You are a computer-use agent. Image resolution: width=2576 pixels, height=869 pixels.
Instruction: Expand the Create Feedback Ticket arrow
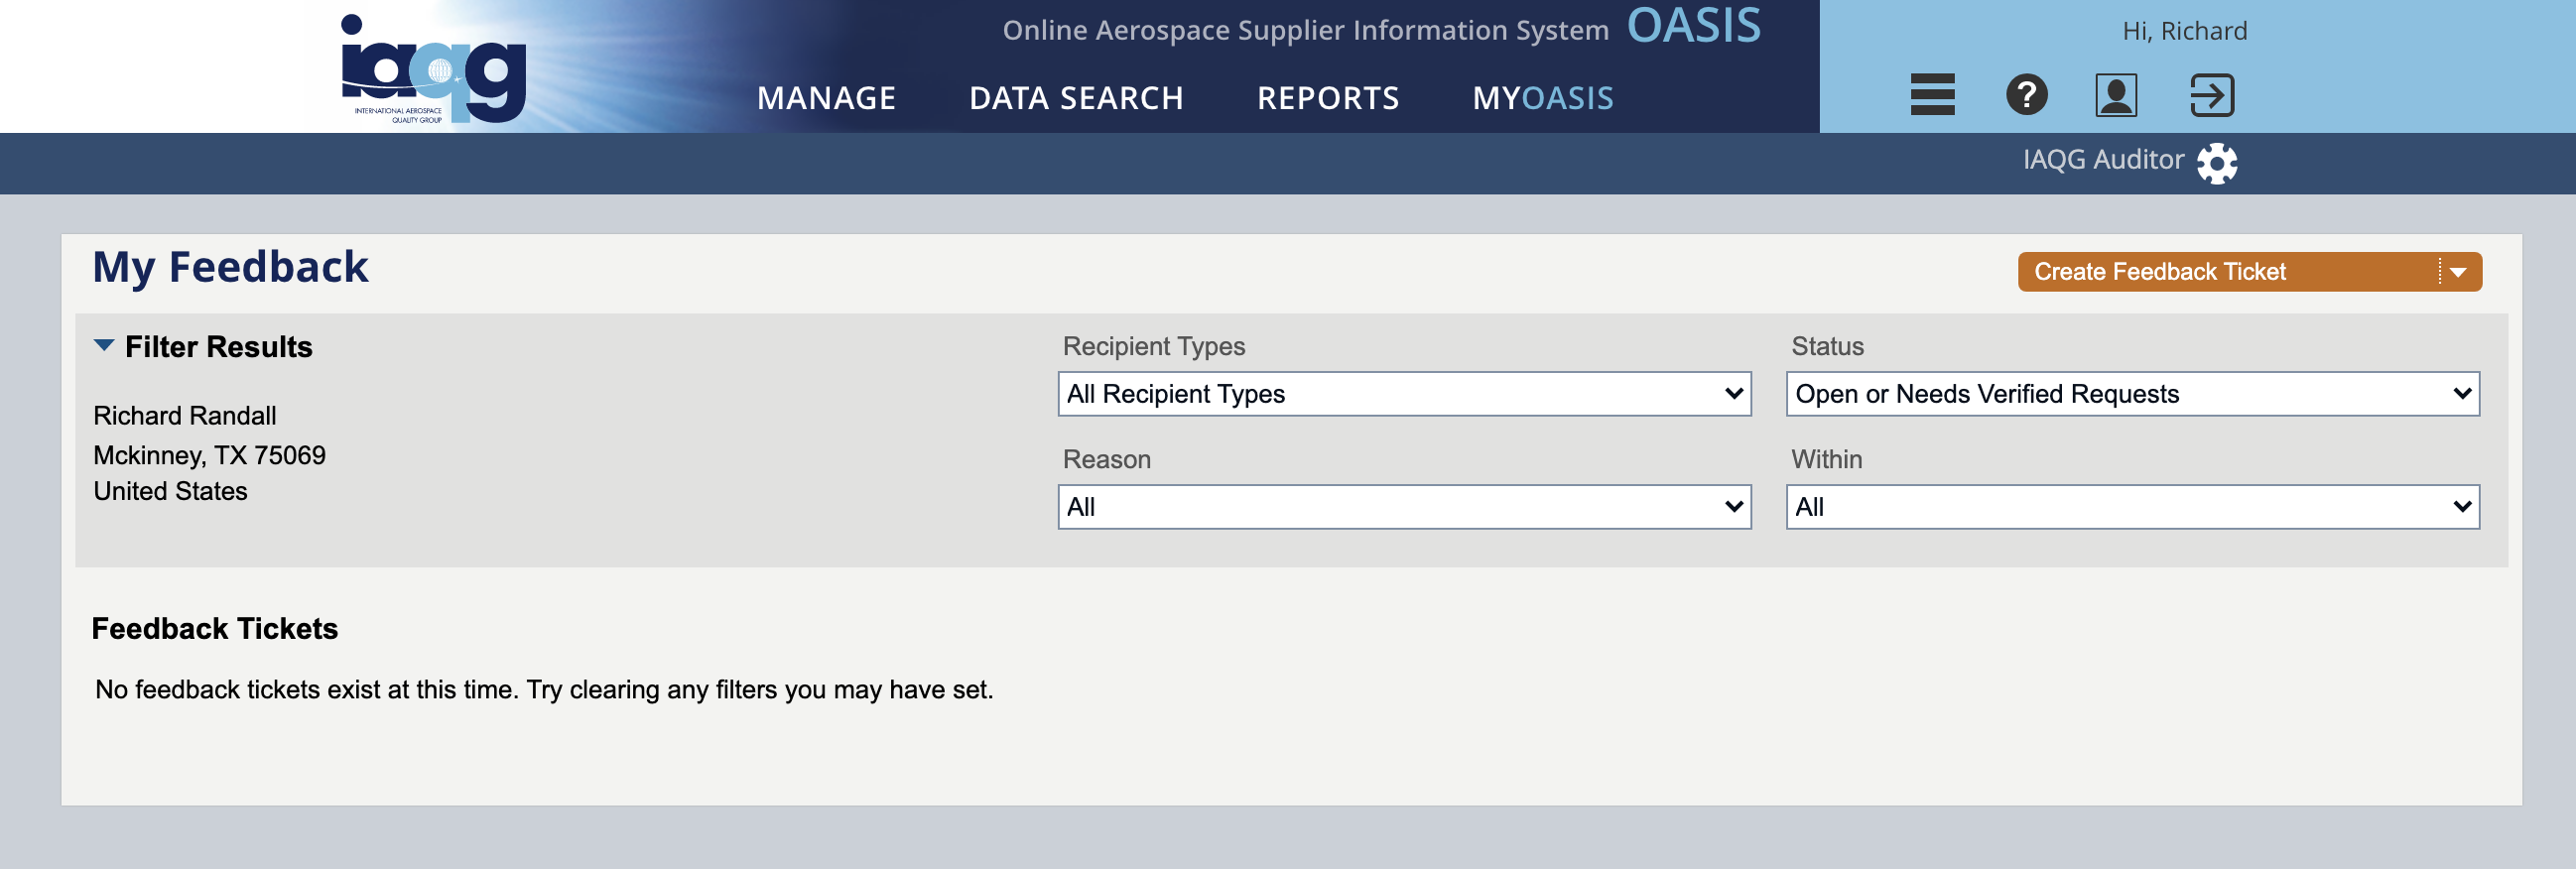pyautogui.click(x=2459, y=272)
